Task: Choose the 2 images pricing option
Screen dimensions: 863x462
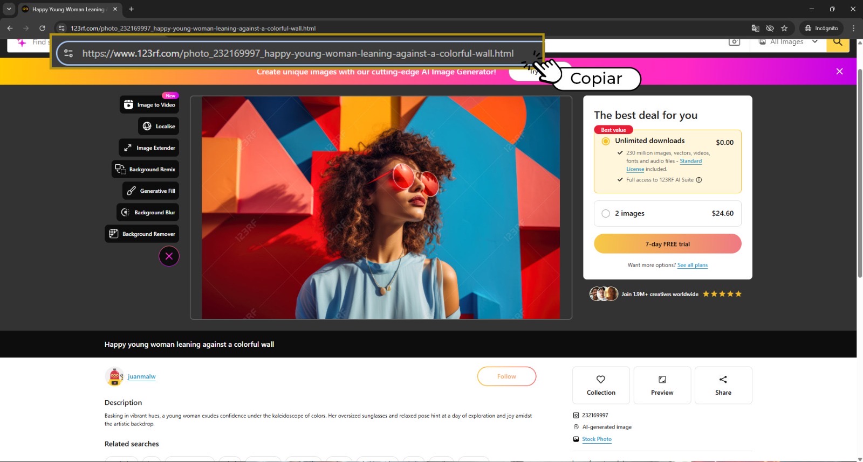Action: 606,214
